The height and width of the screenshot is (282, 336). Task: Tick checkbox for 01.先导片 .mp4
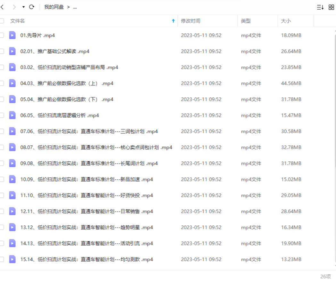[2, 35]
